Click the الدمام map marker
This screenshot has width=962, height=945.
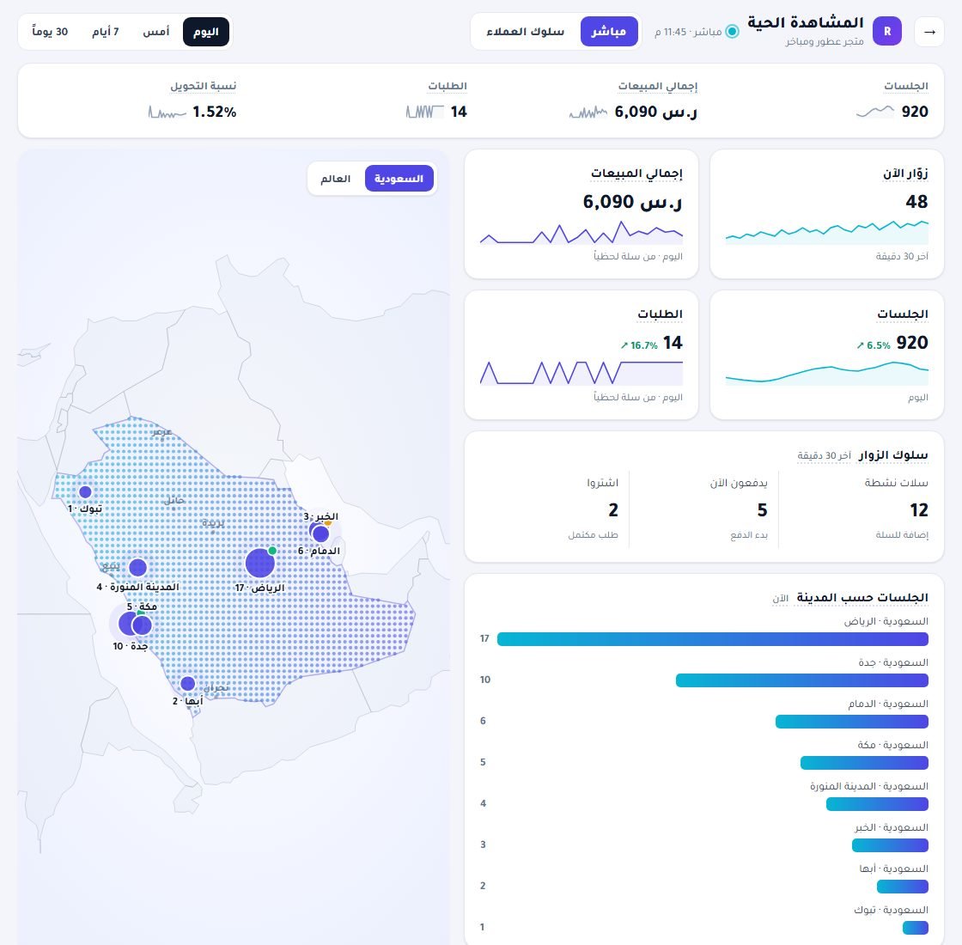[321, 533]
